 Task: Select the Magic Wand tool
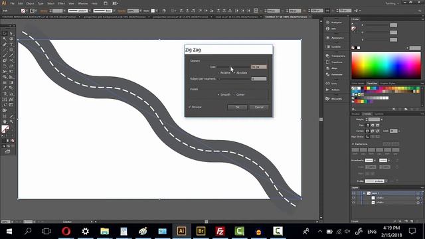coord(5,39)
